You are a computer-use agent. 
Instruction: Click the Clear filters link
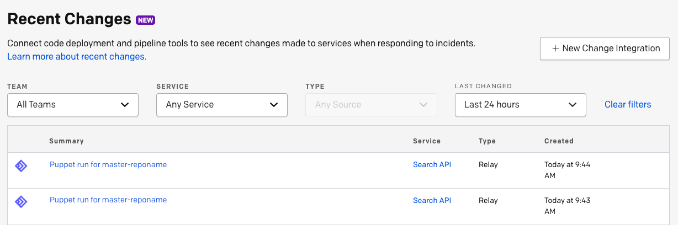(628, 104)
